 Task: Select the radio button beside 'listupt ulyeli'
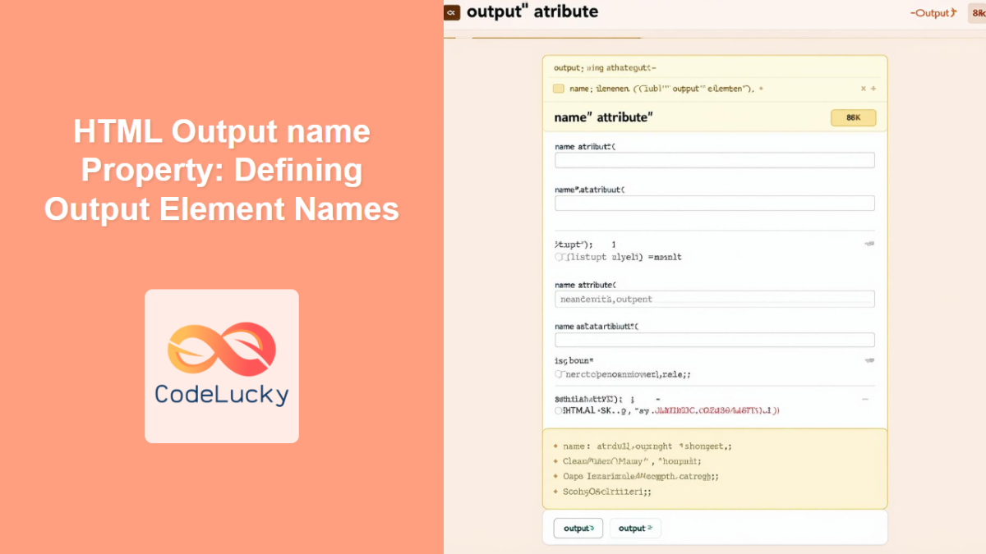coord(560,257)
